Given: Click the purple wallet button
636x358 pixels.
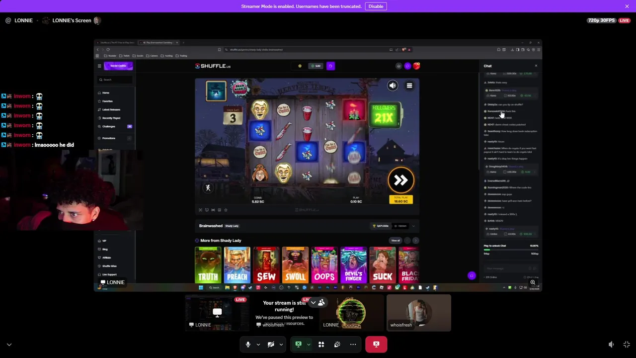Looking at the screenshot, I should 330,66.
